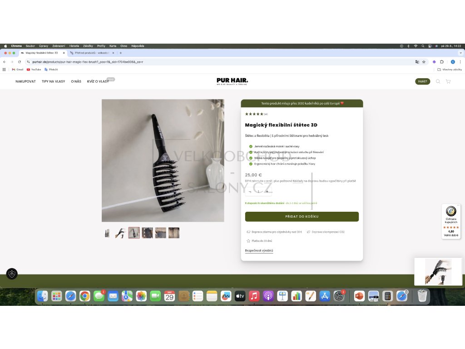Open Spotlight search in the menu bar

pos(423,46)
